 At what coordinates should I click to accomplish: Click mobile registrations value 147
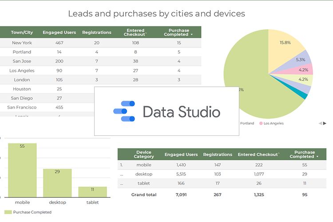(x=218, y=165)
